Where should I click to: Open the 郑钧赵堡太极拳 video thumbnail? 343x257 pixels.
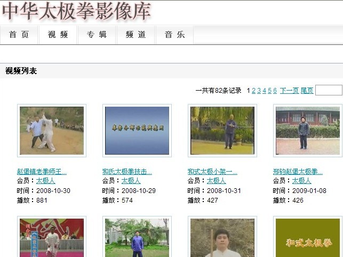[308, 131]
